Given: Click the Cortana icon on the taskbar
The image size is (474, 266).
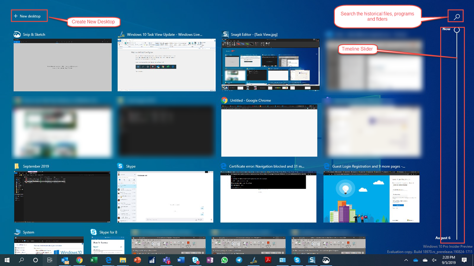Looking at the screenshot, I should (35, 260).
